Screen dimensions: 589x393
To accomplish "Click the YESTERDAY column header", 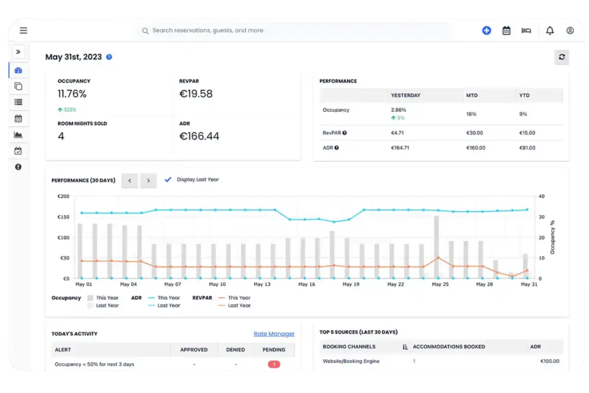I will tap(406, 96).
